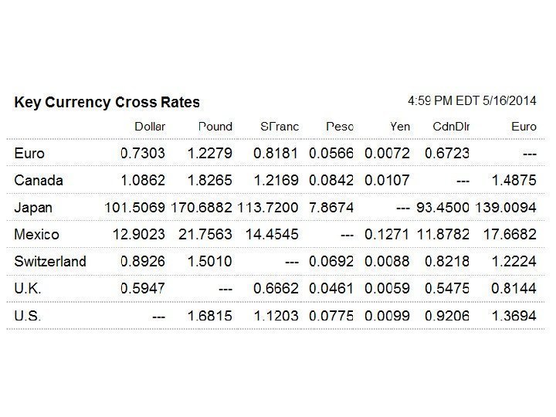Select the U.K. row label

coord(28,288)
